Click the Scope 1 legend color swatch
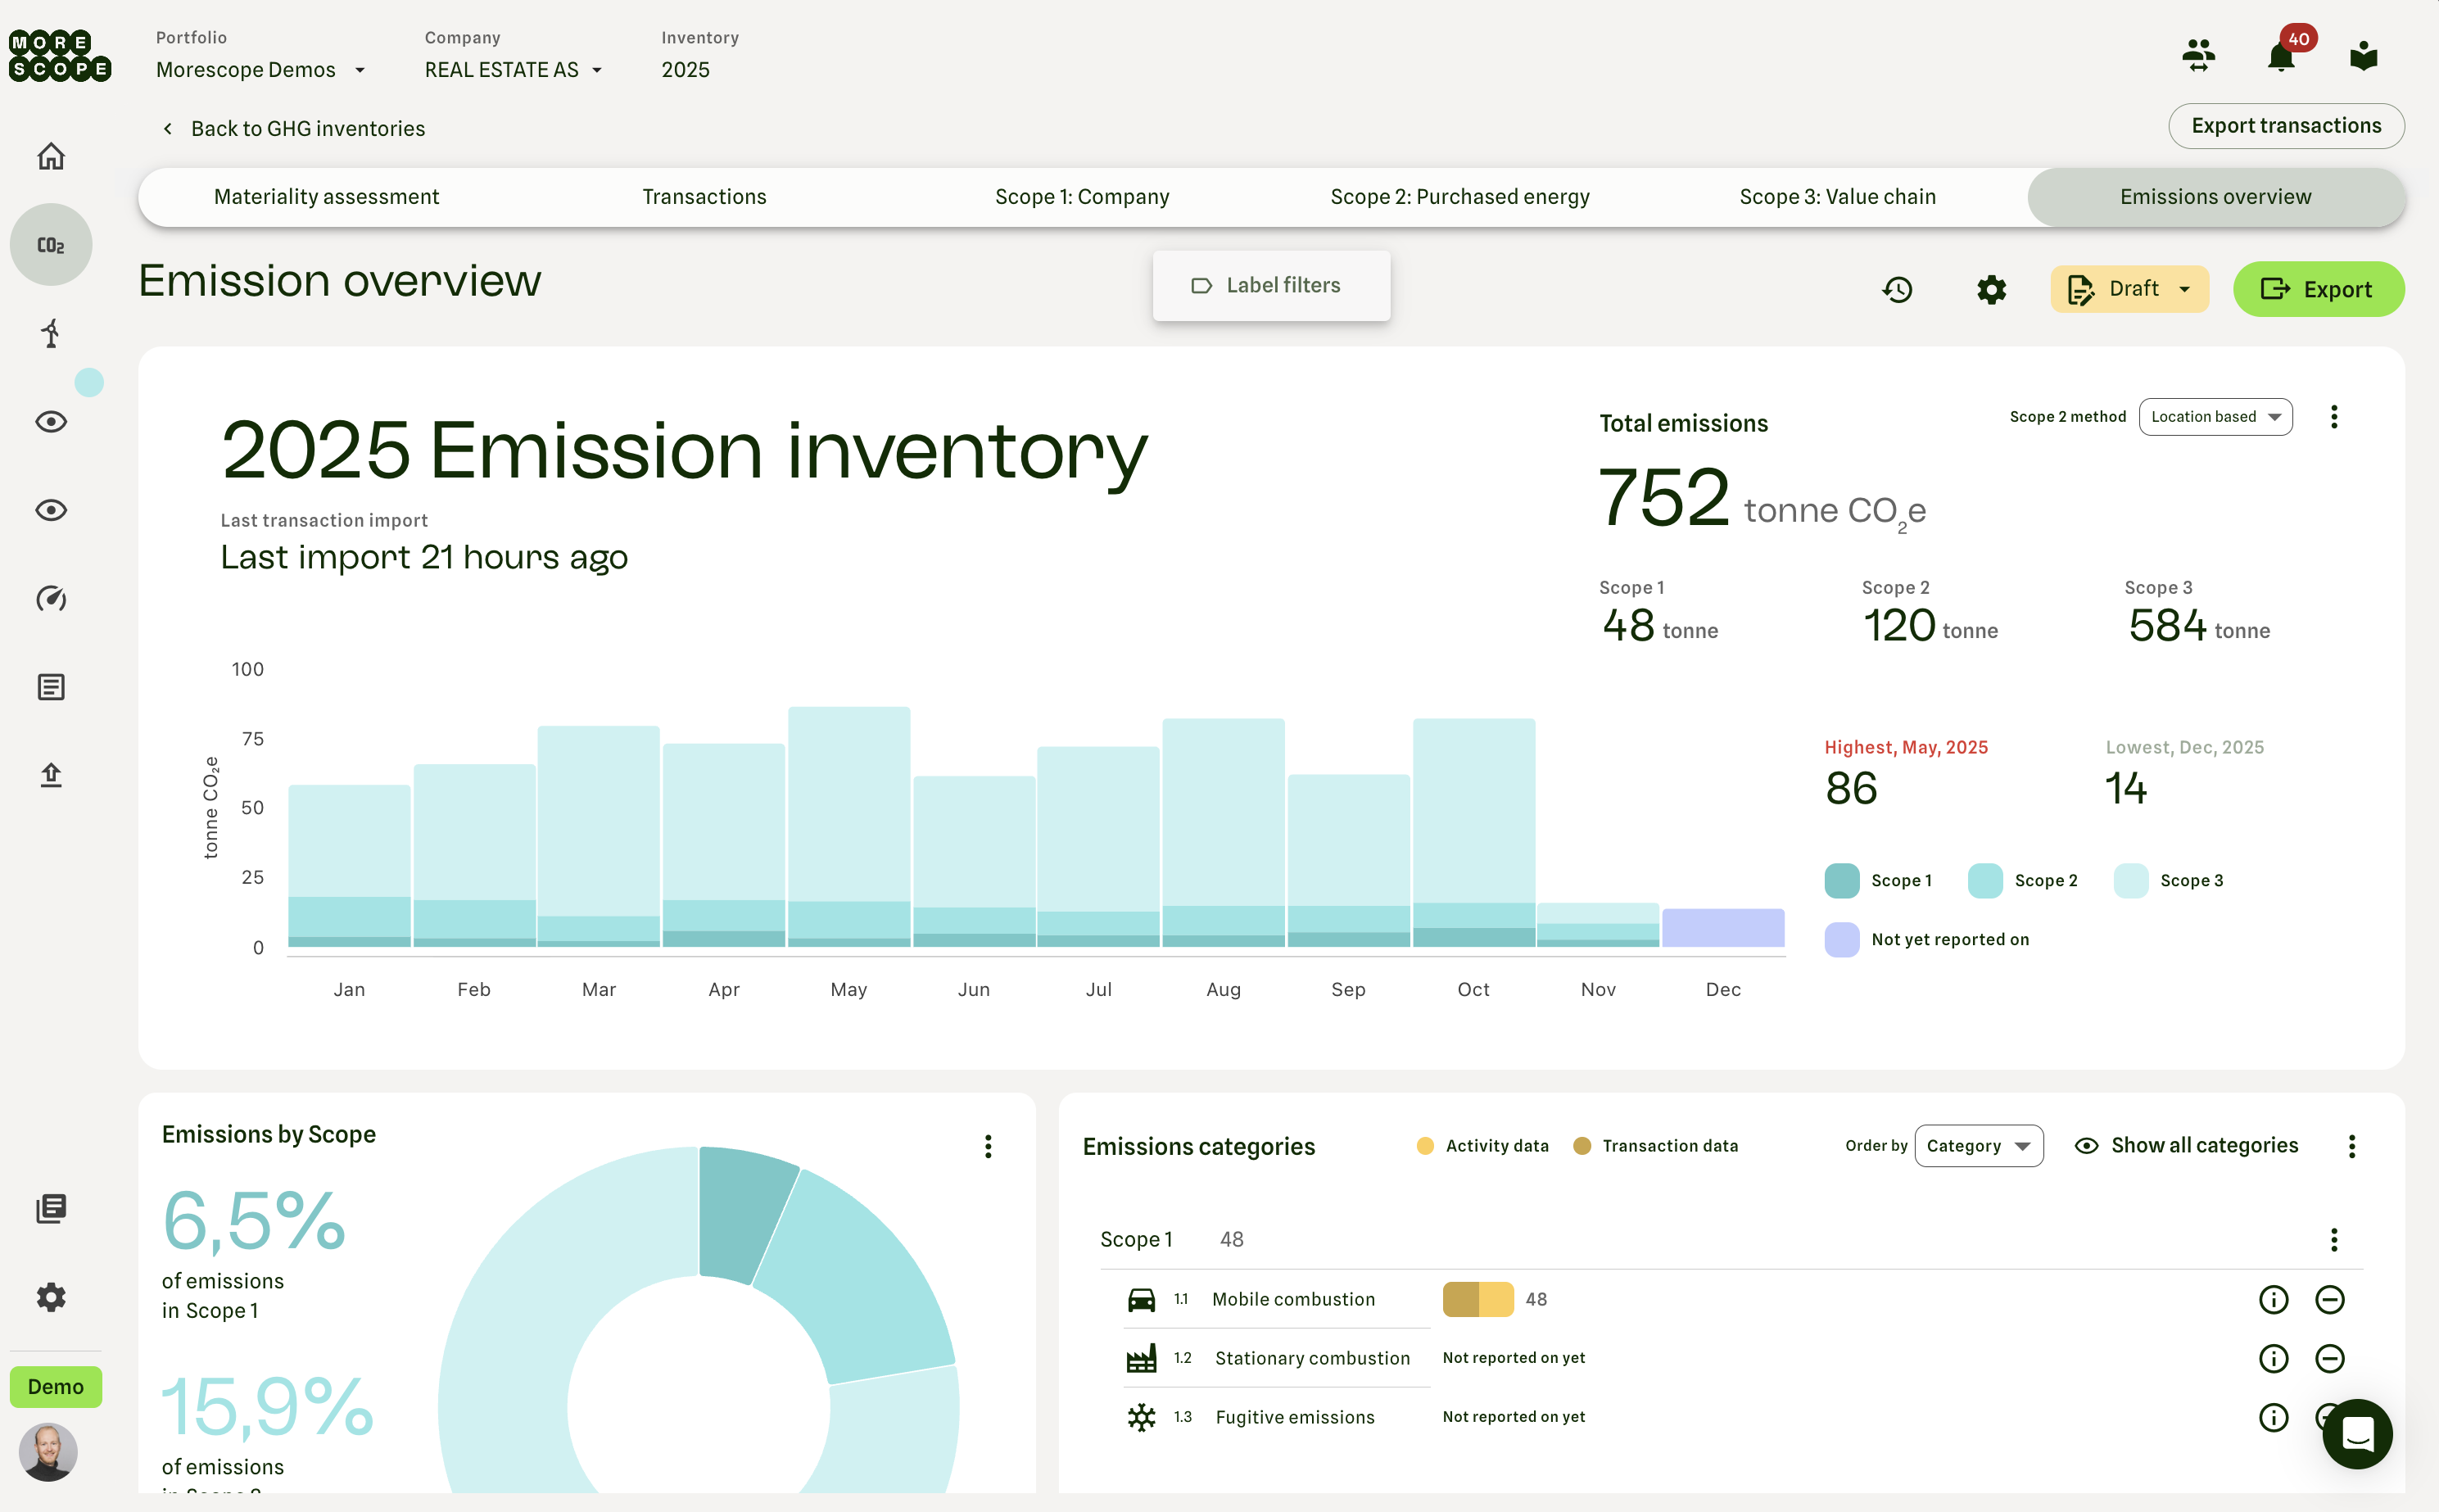 (1841, 880)
